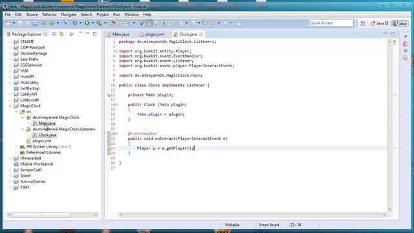Toggle Mark Occurrences highlighted toolbar icon

(x=149, y=23)
